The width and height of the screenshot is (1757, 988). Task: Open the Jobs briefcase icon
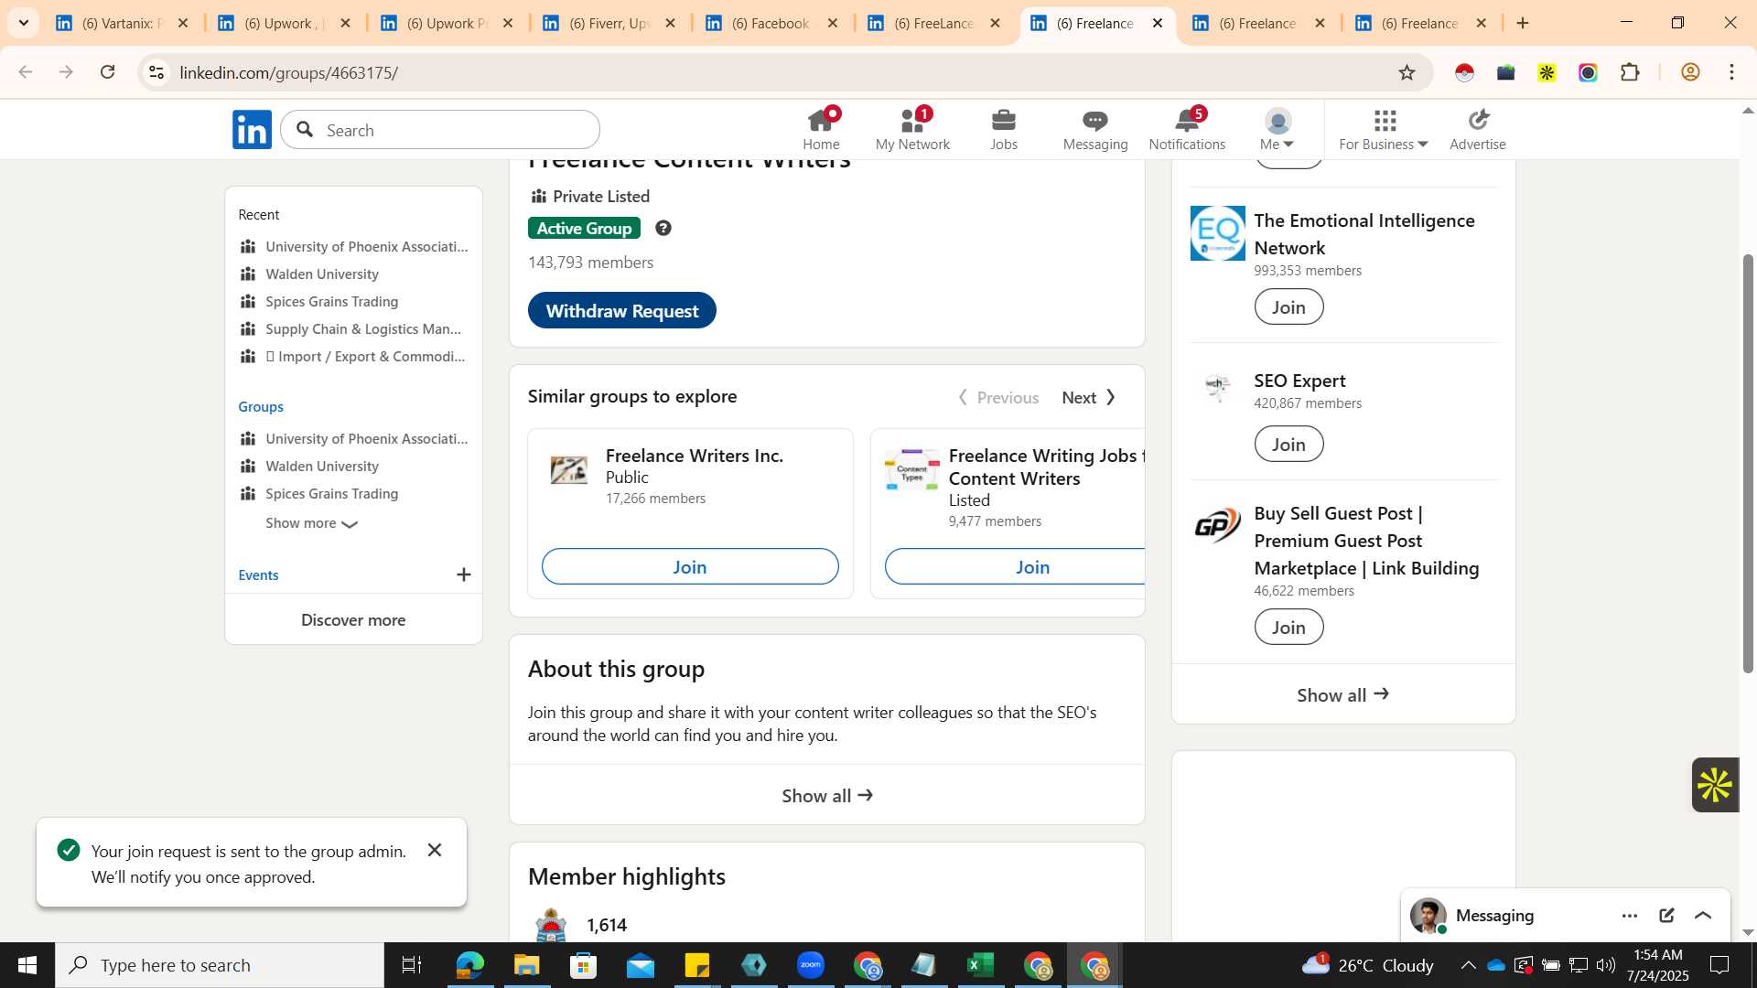click(1004, 129)
